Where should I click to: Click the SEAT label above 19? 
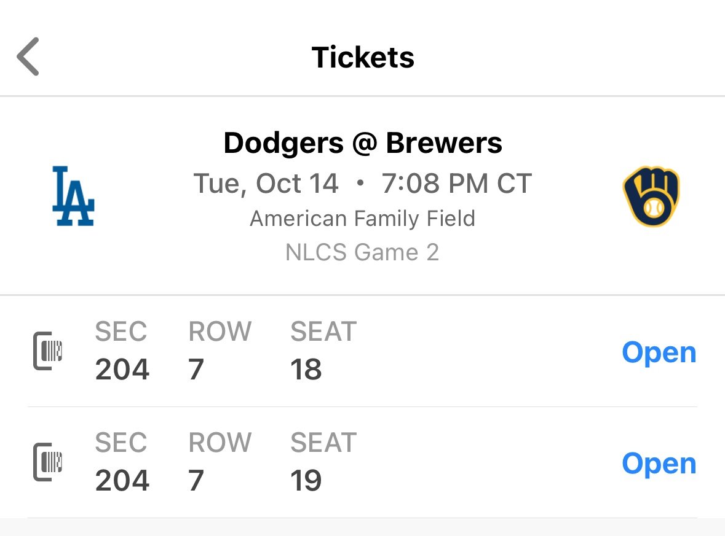323,443
